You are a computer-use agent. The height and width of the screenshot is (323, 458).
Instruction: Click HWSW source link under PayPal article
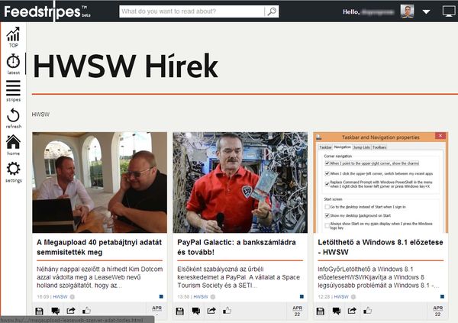click(x=201, y=297)
